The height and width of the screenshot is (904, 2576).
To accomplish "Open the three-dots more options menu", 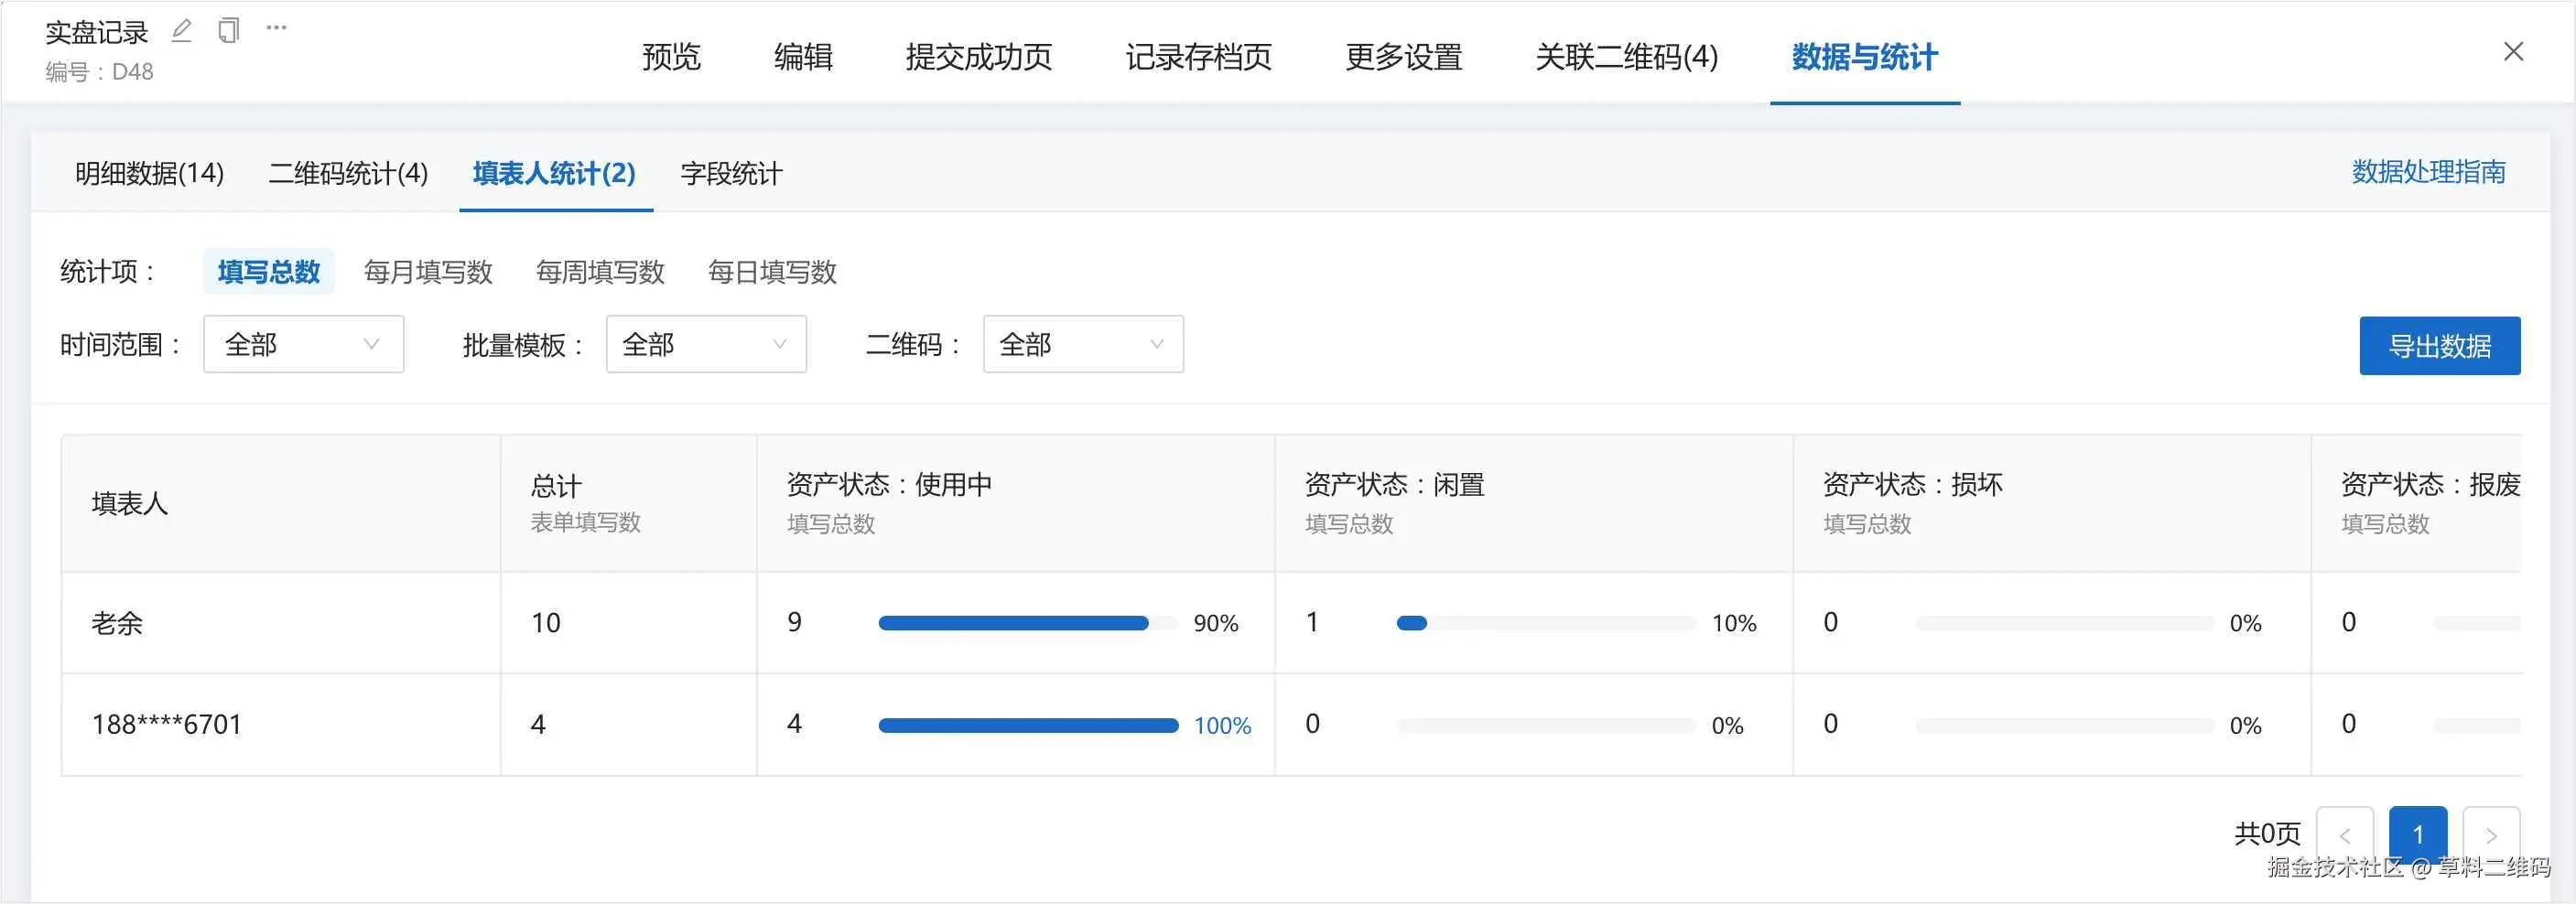I will pos(277,28).
